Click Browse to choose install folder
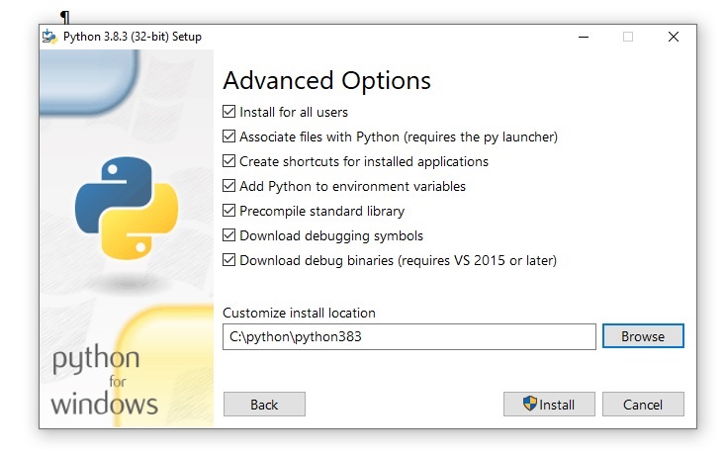The image size is (726, 455). 643,336
